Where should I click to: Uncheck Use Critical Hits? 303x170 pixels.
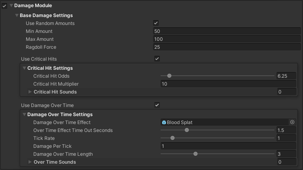[x=157, y=59]
